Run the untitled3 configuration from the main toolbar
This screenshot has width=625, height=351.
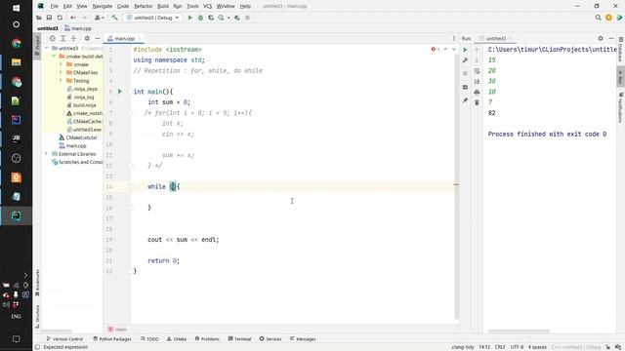(x=190, y=18)
